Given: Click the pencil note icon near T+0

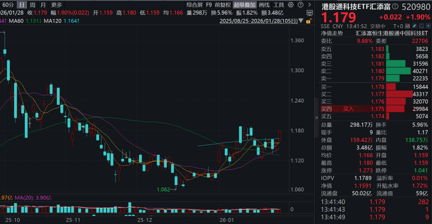Looking at the screenshot, I should [414, 26].
